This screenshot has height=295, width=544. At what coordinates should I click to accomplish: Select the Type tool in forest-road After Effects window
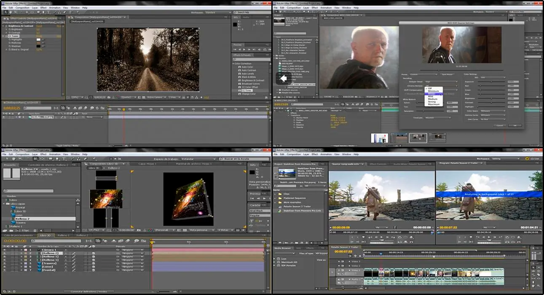(48, 12)
